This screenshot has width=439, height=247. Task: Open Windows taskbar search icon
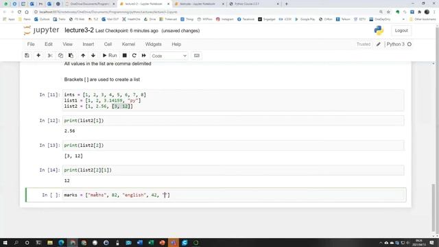tap(16, 243)
